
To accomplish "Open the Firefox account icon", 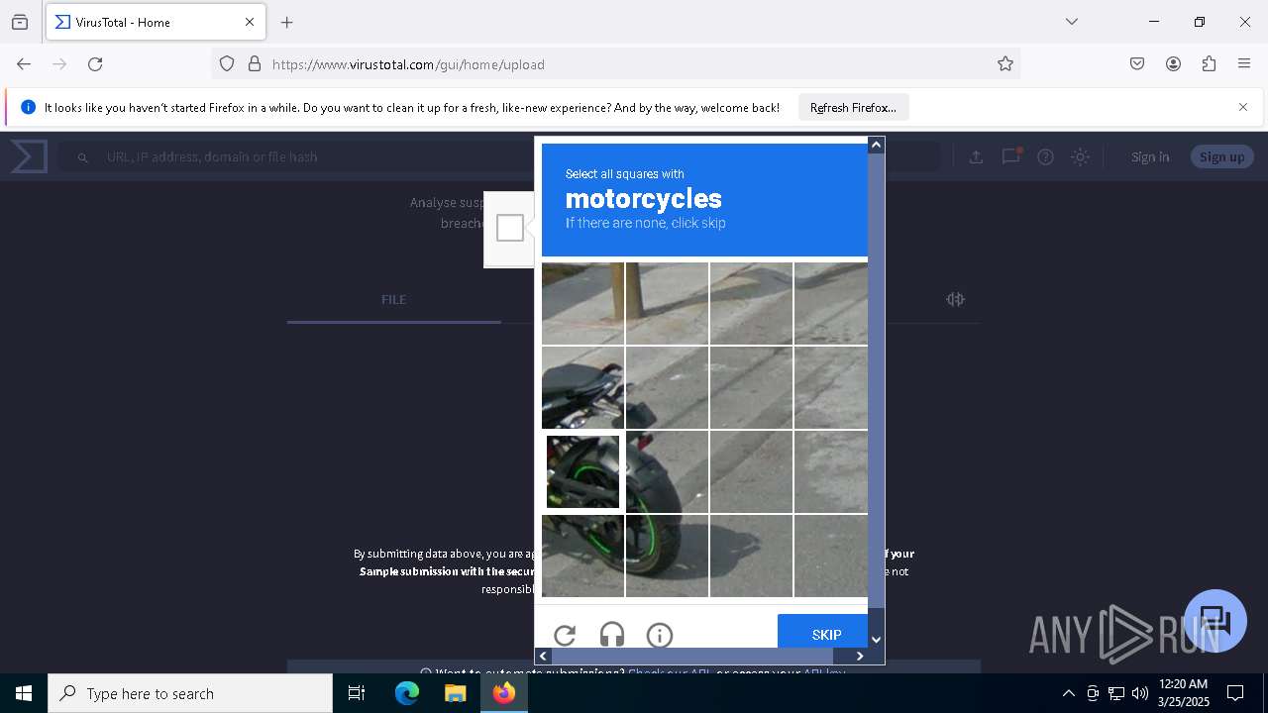I will pyautogui.click(x=1173, y=64).
